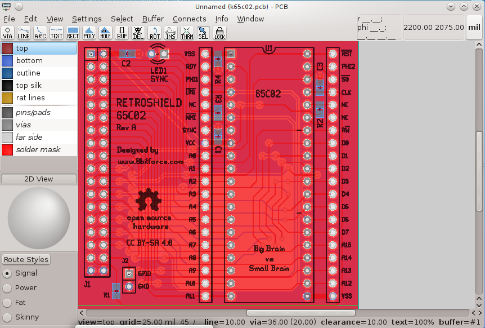
Task: Select the HOLE polygon hole tool
Action: (x=105, y=33)
